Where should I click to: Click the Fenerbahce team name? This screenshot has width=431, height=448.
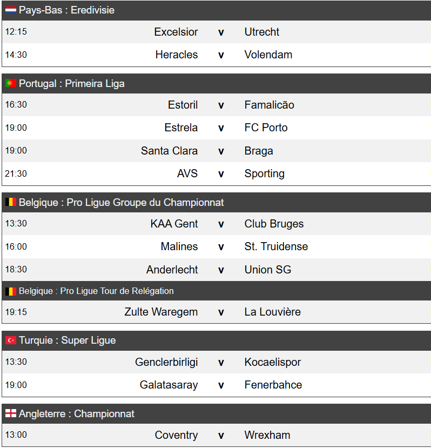coord(273,385)
